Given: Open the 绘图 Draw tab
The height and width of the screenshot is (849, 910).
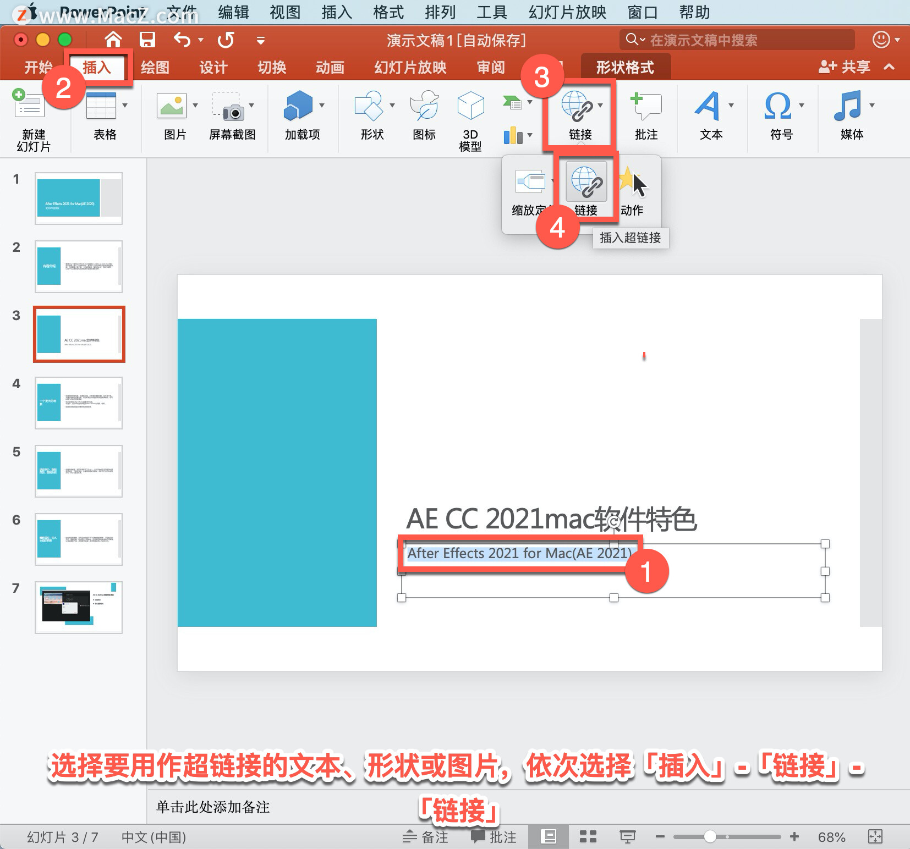Looking at the screenshot, I should [155, 67].
